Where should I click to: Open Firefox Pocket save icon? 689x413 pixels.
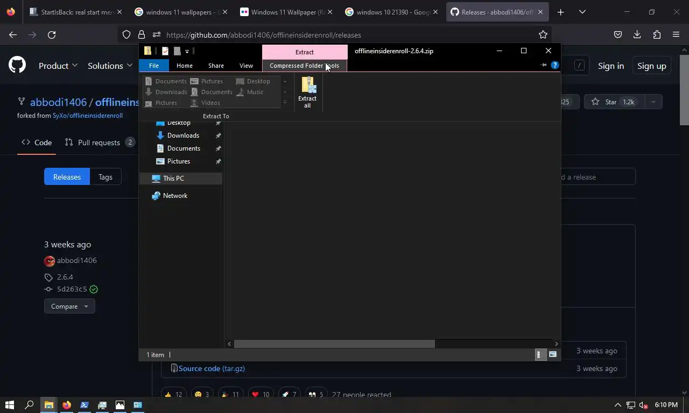coord(618,35)
